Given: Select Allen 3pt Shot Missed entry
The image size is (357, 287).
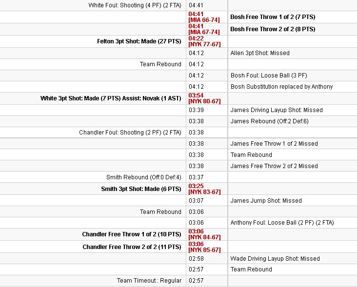Looking at the screenshot, I should tap(260, 53).
